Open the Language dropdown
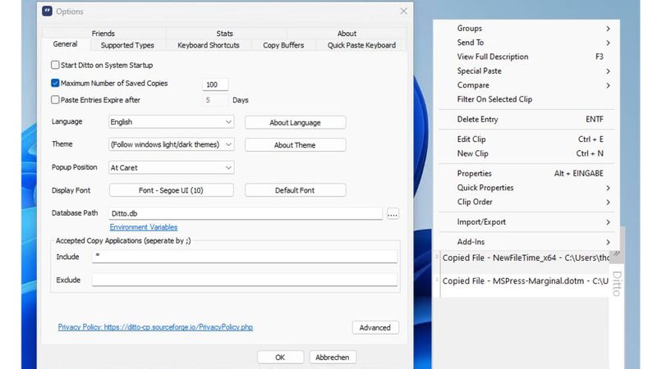Image resolution: width=657 pixels, height=369 pixels. (x=171, y=122)
